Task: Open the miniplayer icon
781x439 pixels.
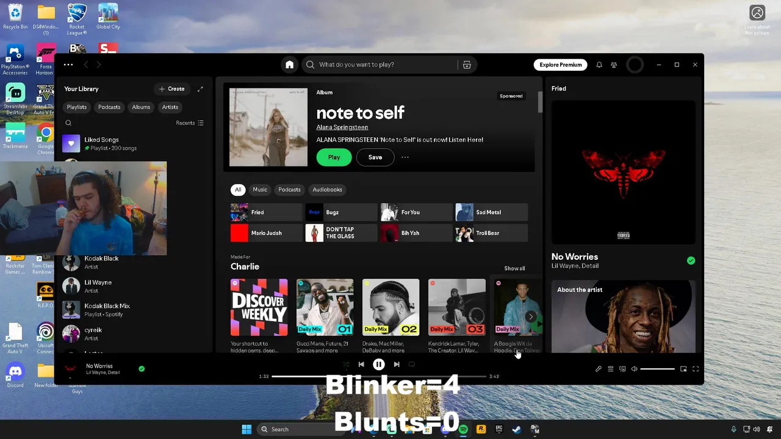Action: 683,369
